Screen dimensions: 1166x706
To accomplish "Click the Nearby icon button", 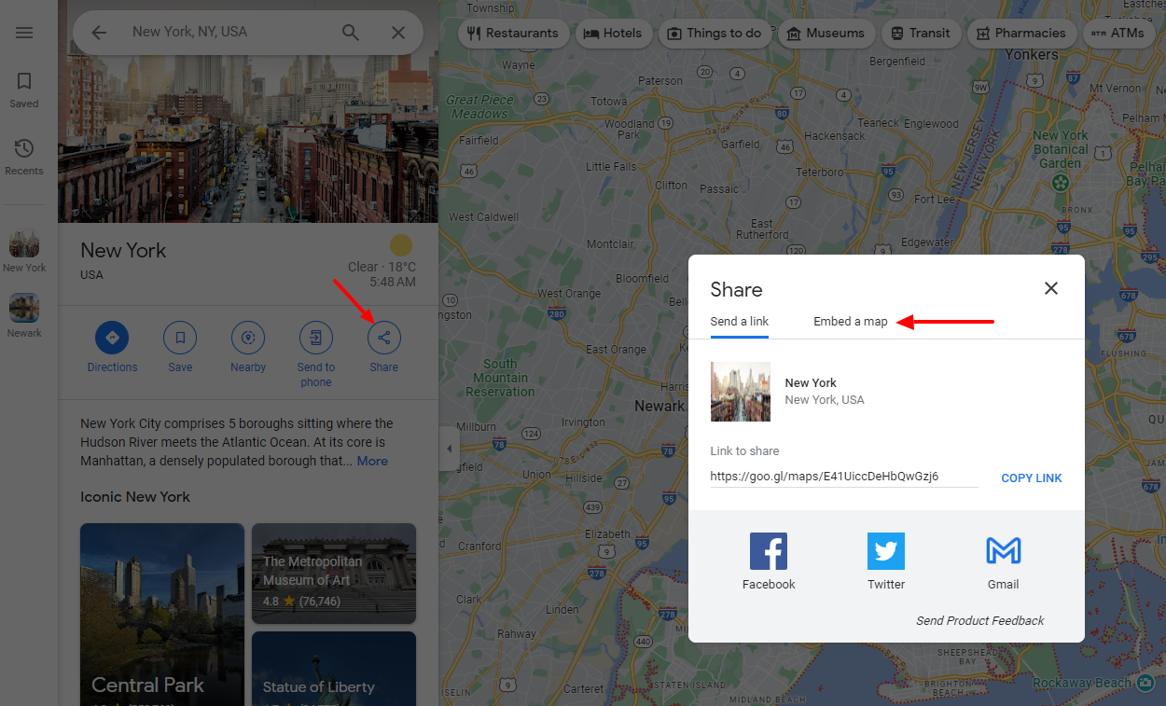I will click(248, 338).
